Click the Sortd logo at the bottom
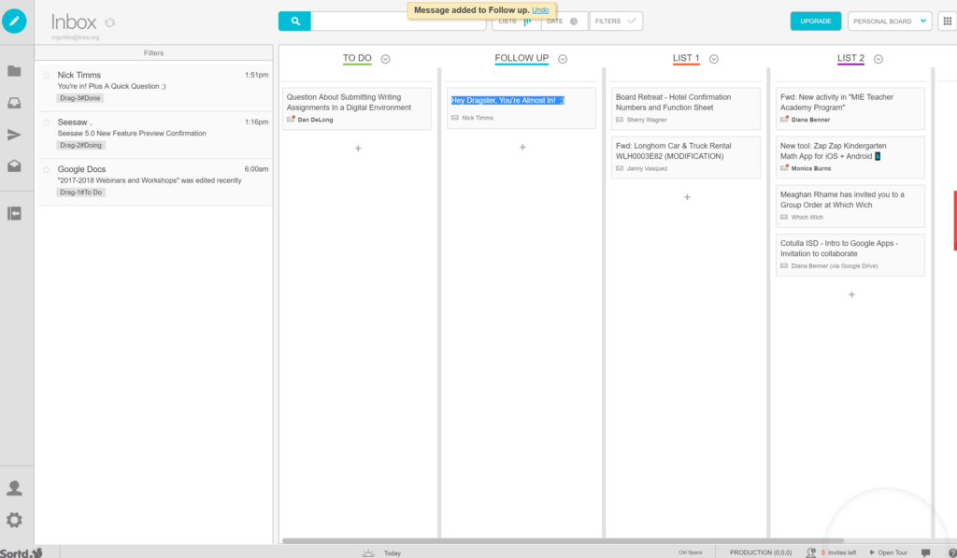The width and height of the screenshot is (957, 558). point(21,552)
